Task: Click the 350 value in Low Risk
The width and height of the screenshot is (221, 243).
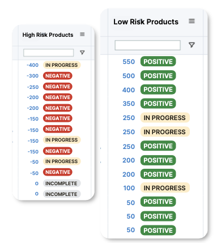Action: pyautogui.click(x=129, y=104)
